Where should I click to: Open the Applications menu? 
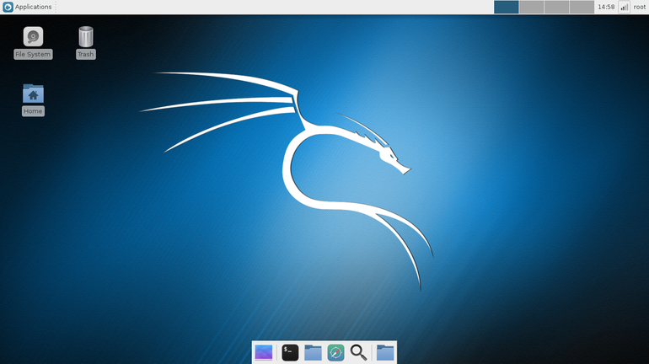[27, 7]
